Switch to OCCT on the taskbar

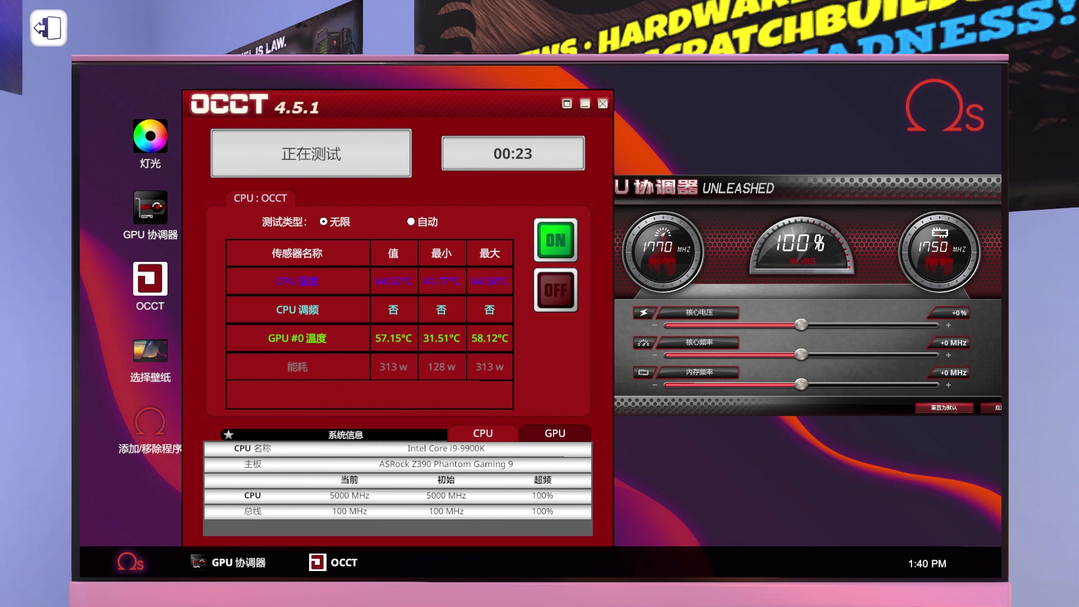click(333, 563)
